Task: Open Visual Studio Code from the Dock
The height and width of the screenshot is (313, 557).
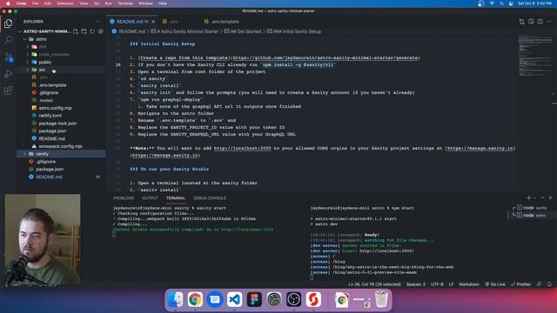Action: click(x=234, y=299)
